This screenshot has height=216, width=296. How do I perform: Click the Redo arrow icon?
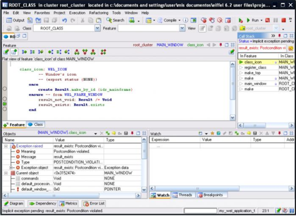pos(73,20)
